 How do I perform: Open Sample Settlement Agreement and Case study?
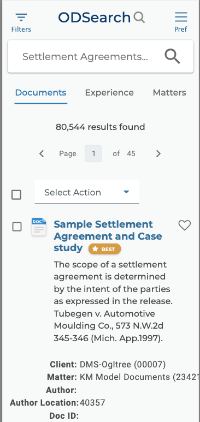108,236
